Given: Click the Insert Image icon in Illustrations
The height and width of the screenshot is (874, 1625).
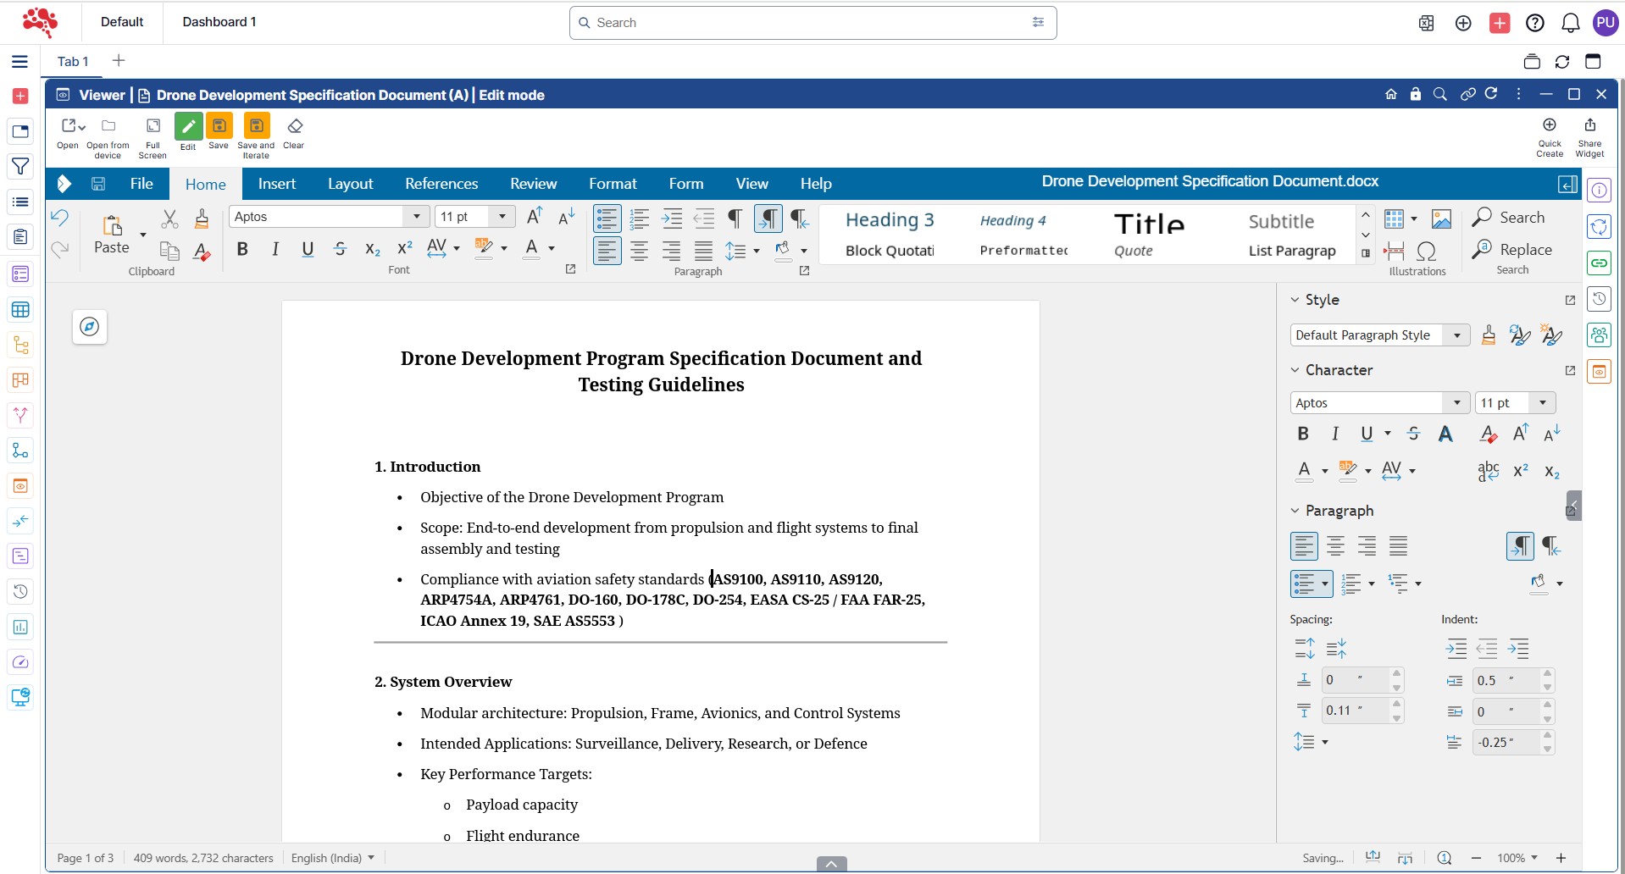Looking at the screenshot, I should pos(1441,219).
